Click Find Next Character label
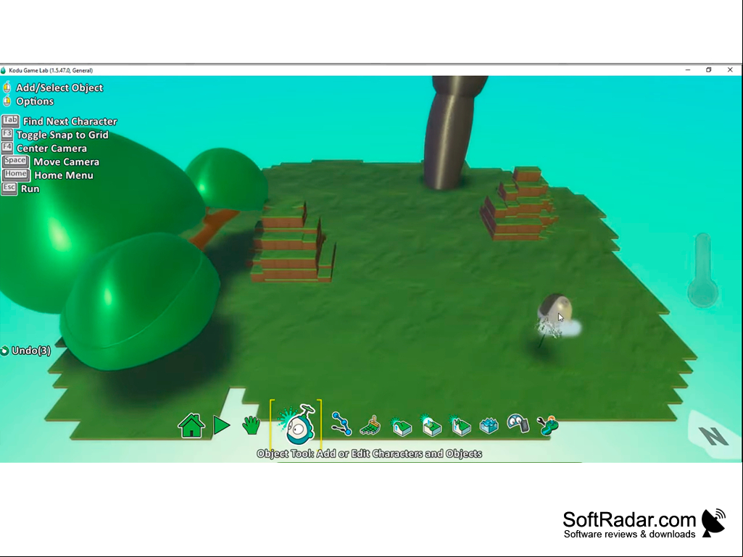Viewport: 743px width, 557px height. pyautogui.click(x=70, y=121)
